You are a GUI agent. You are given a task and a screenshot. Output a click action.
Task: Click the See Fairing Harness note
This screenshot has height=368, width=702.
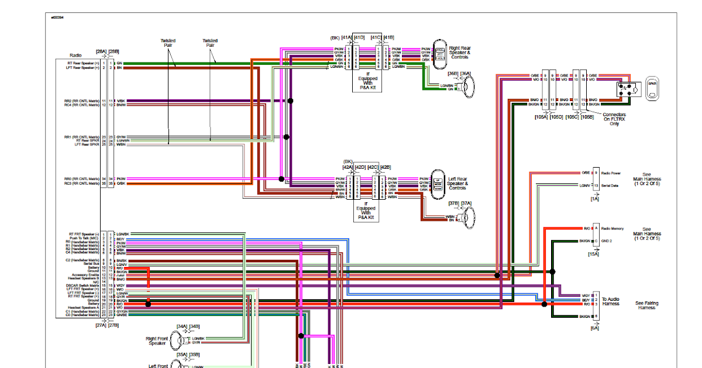pos(646,305)
